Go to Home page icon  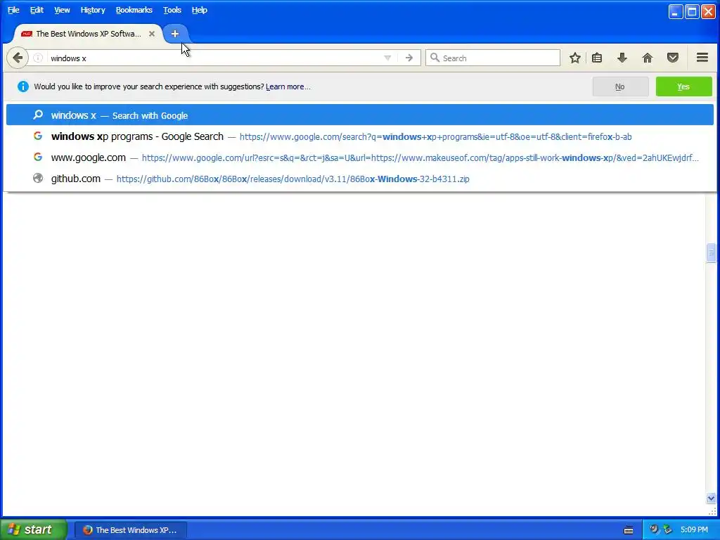pyautogui.click(x=648, y=58)
